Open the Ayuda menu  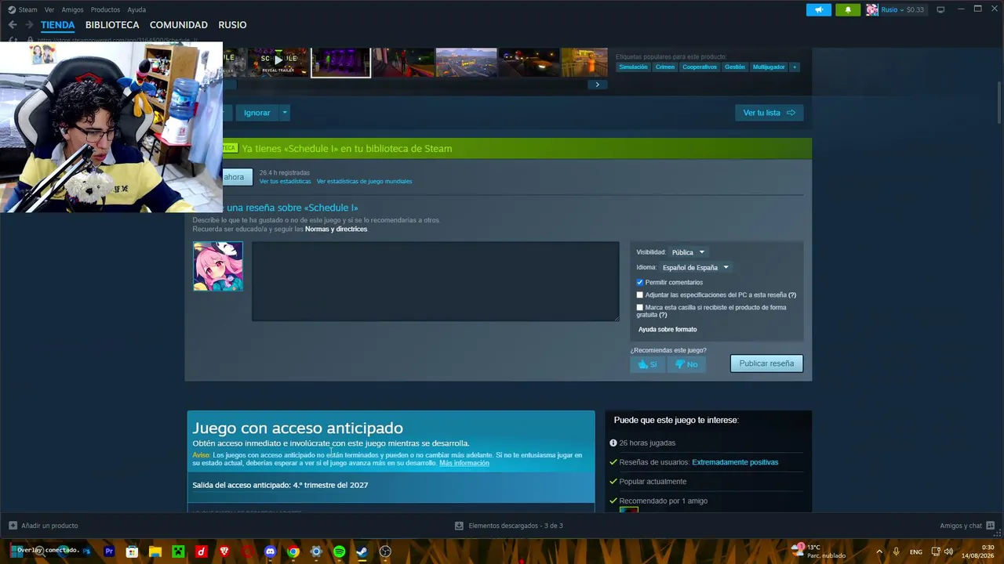point(136,10)
